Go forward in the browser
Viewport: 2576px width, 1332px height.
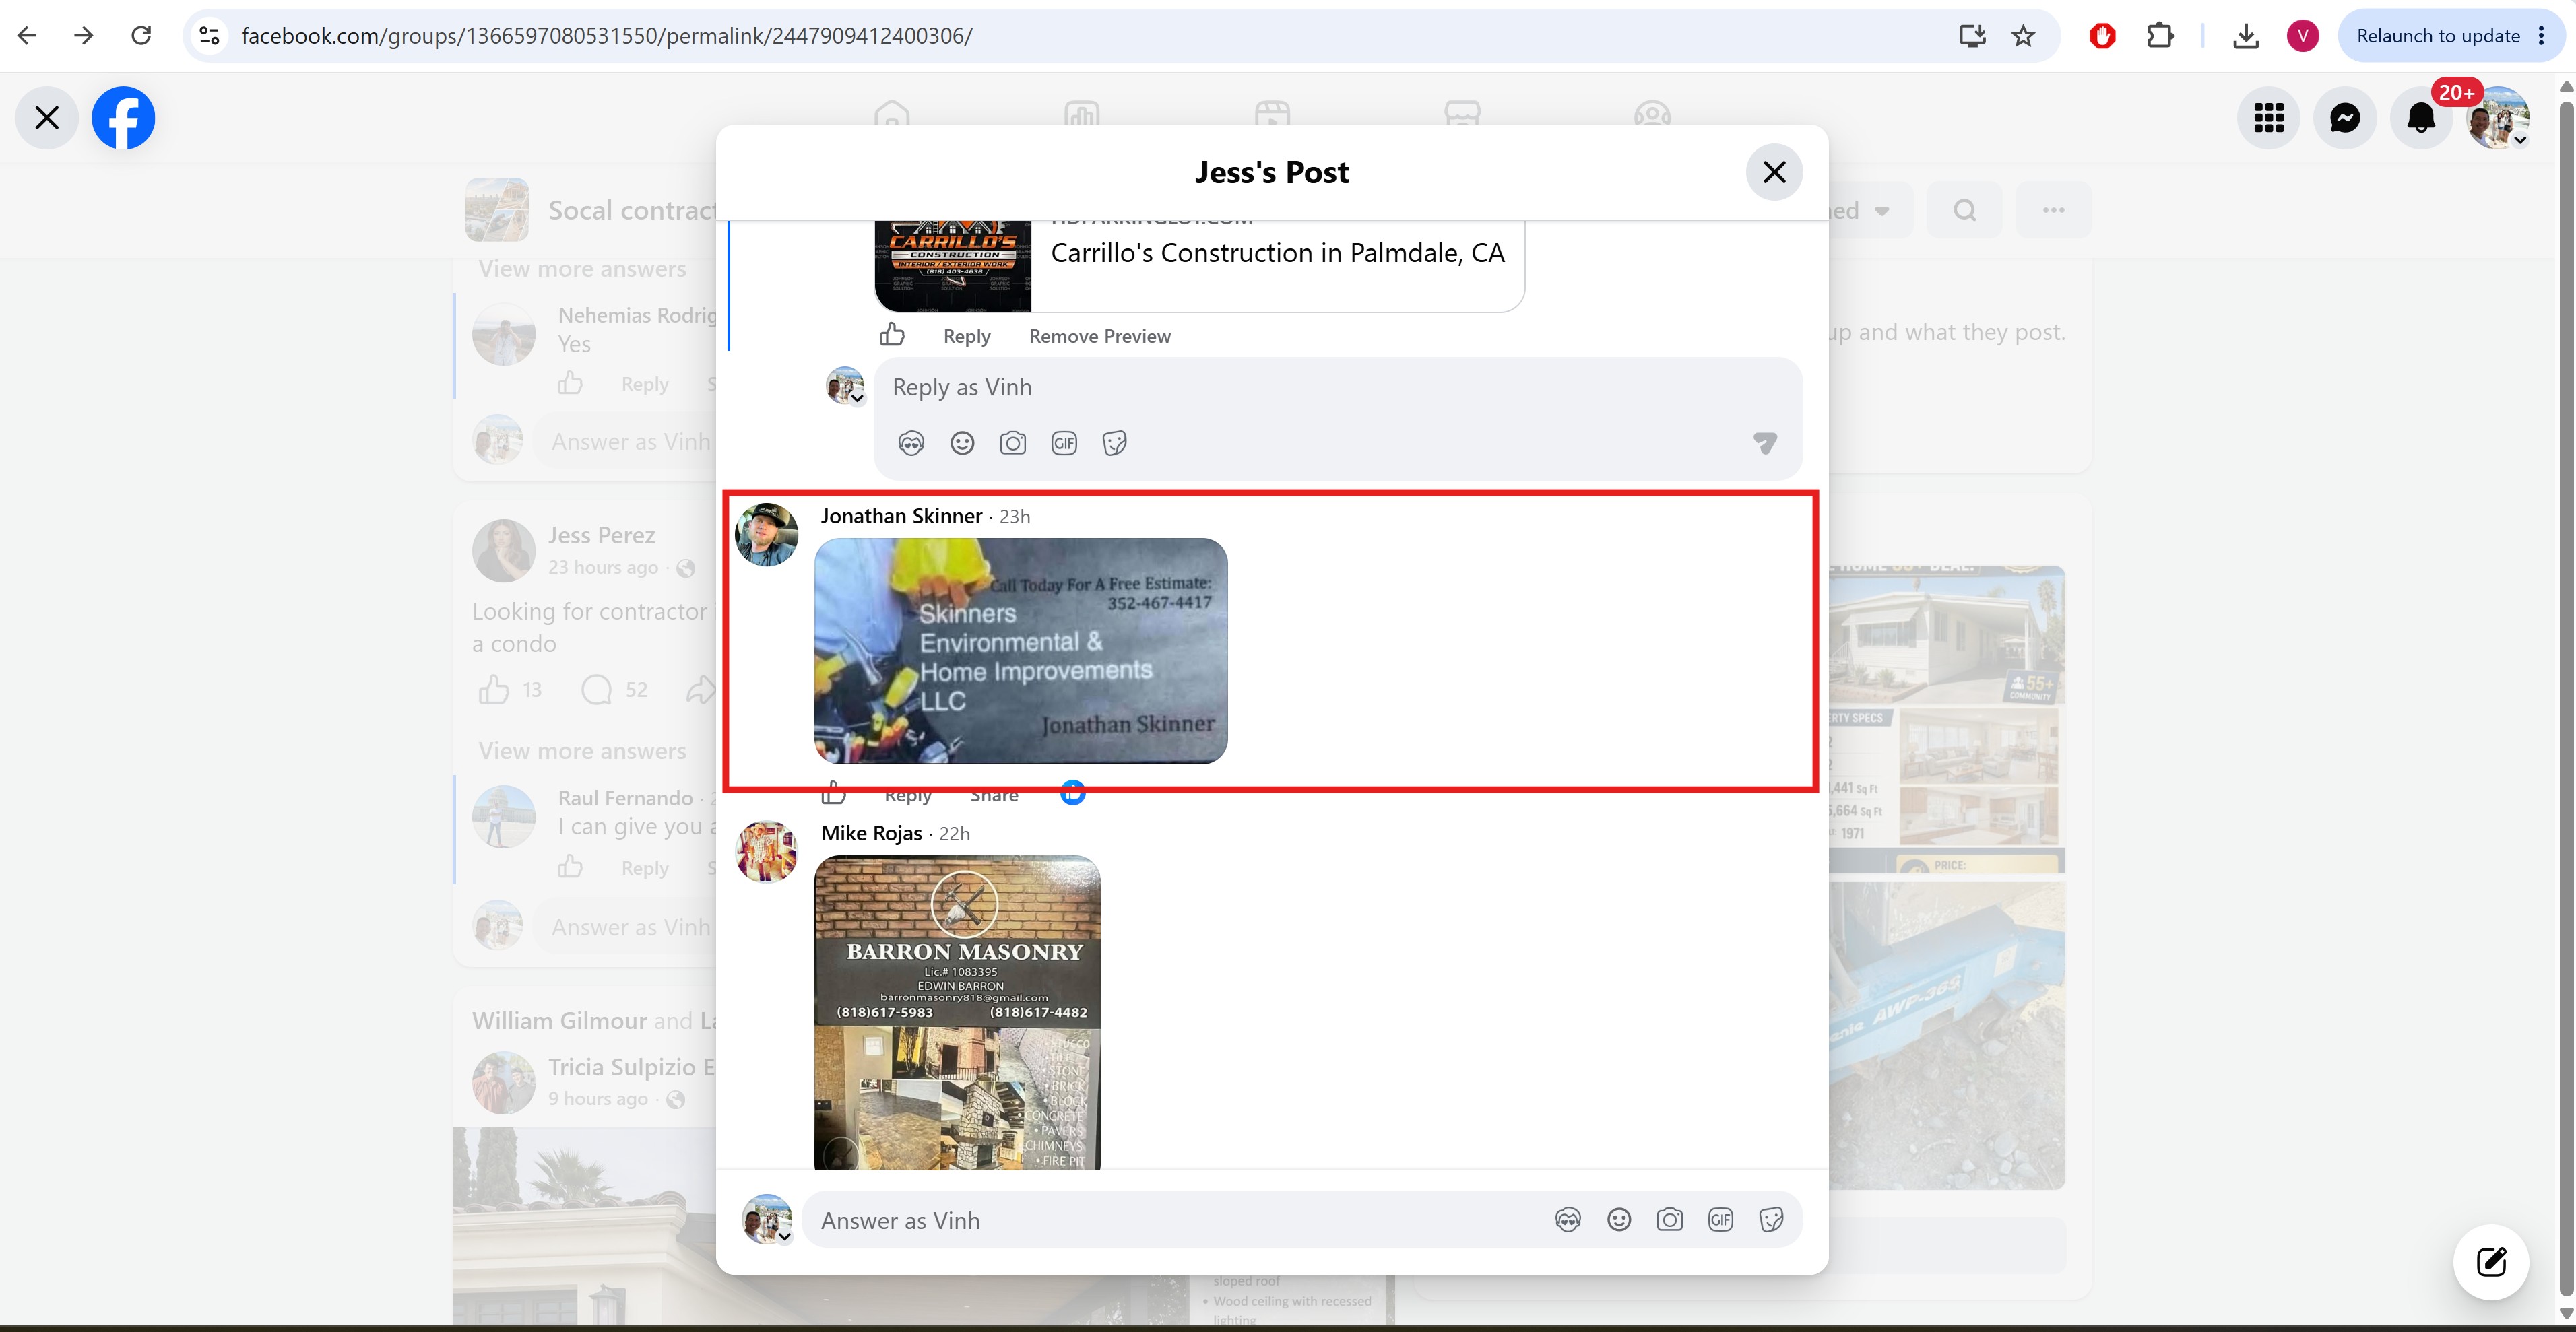pos(84,36)
